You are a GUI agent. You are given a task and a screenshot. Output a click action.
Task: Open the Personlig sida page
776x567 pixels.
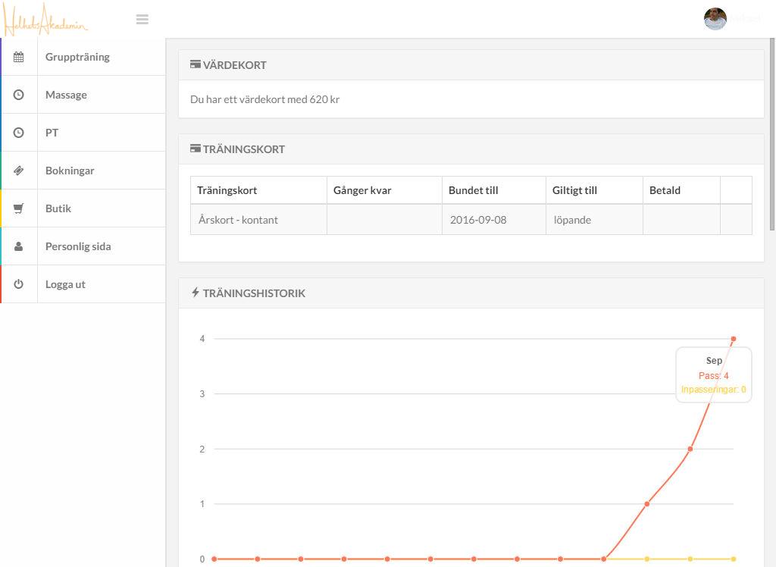point(78,246)
